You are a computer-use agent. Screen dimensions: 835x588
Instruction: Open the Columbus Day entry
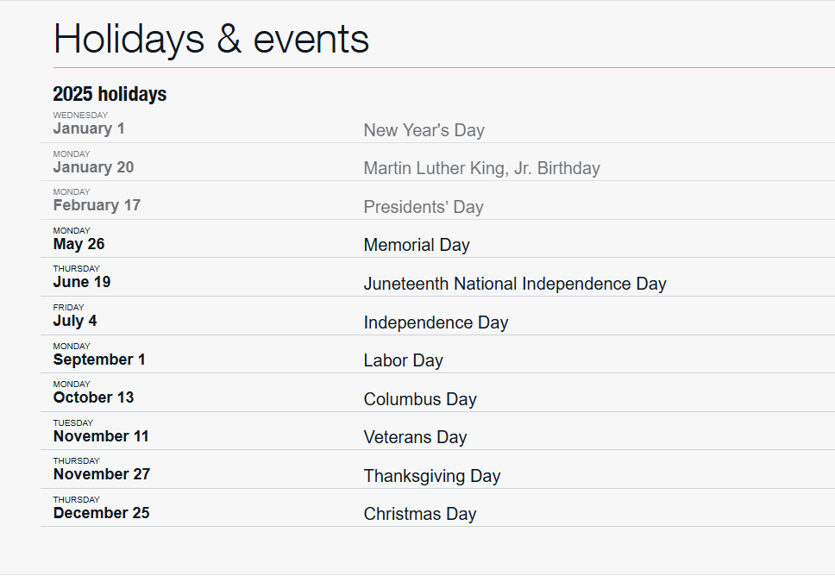coord(420,399)
